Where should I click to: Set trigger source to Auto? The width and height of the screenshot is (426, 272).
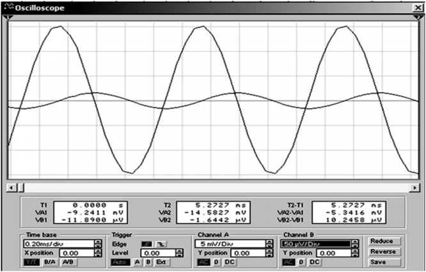[120, 262]
